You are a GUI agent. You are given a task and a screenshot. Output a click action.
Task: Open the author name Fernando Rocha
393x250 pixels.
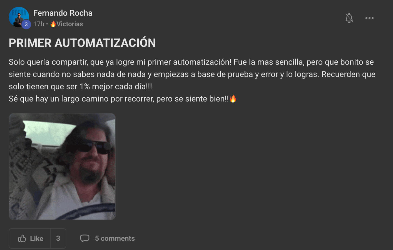63,13
